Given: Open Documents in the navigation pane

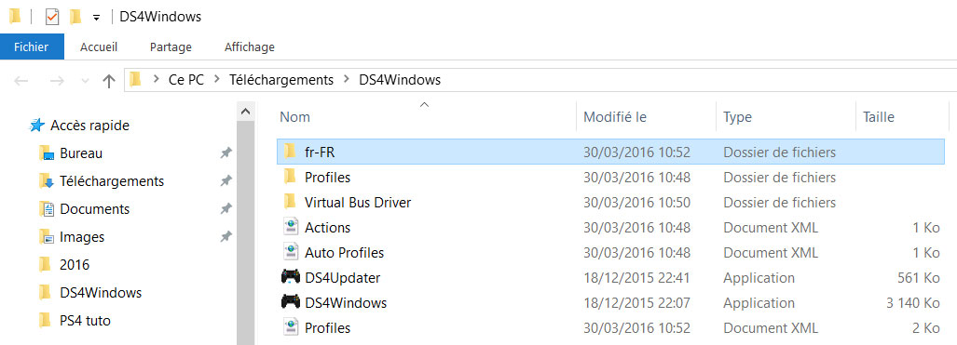Looking at the screenshot, I should pyautogui.click(x=95, y=209).
